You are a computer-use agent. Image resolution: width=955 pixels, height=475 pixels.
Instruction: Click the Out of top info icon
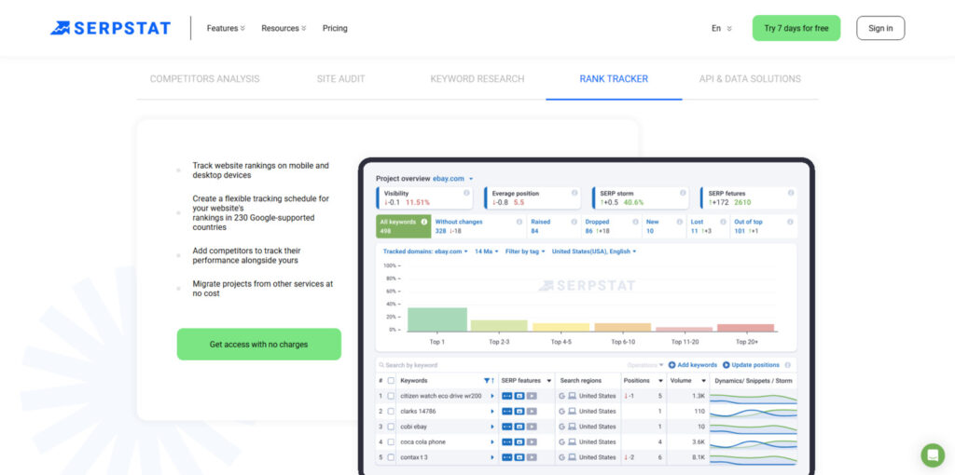pyautogui.click(x=791, y=222)
